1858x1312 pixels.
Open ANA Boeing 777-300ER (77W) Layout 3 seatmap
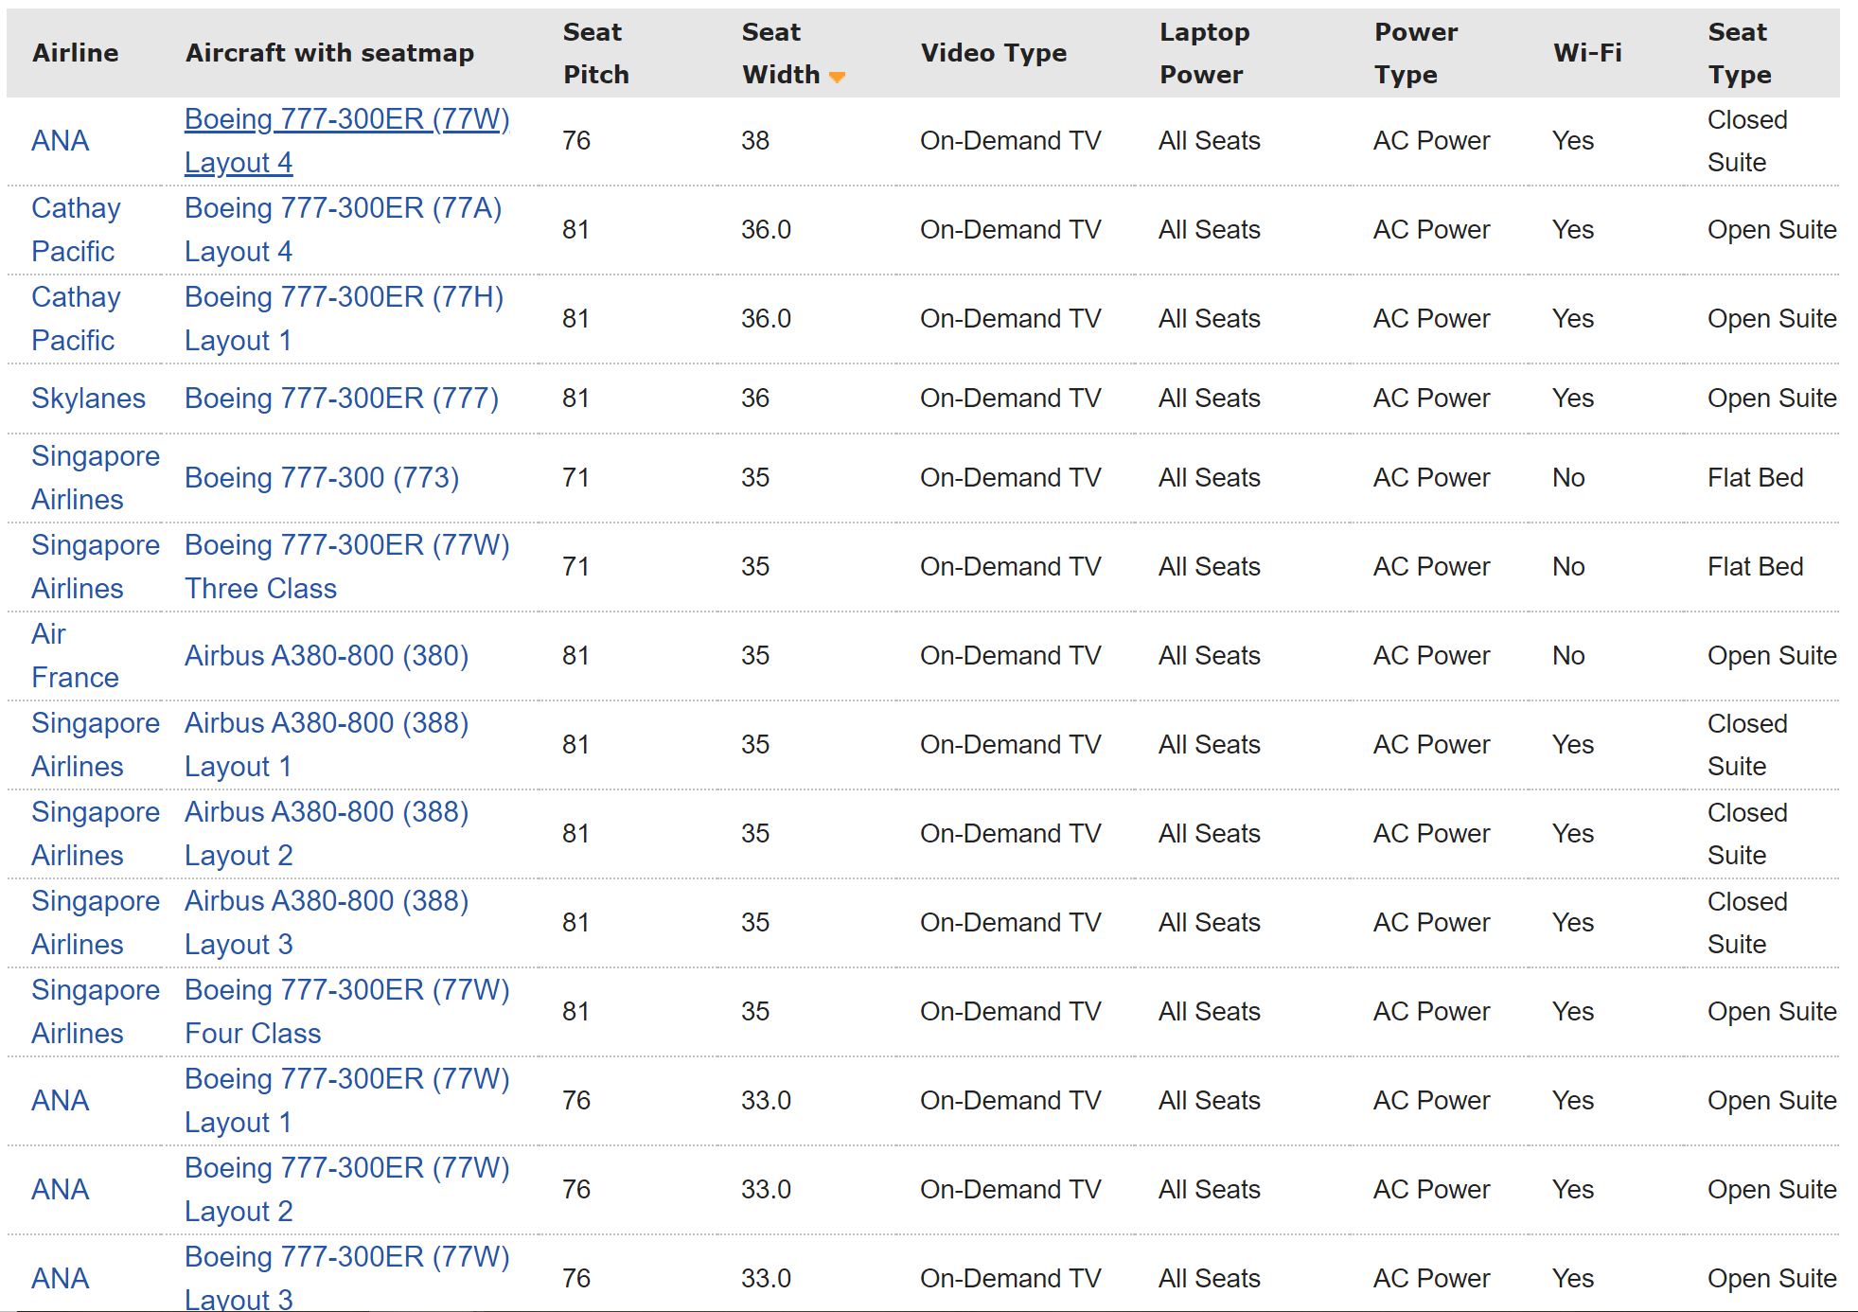(x=346, y=1278)
